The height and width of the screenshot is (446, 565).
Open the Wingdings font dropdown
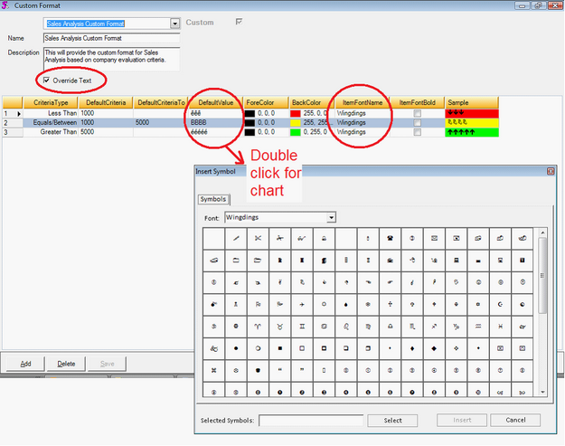pos(331,217)
